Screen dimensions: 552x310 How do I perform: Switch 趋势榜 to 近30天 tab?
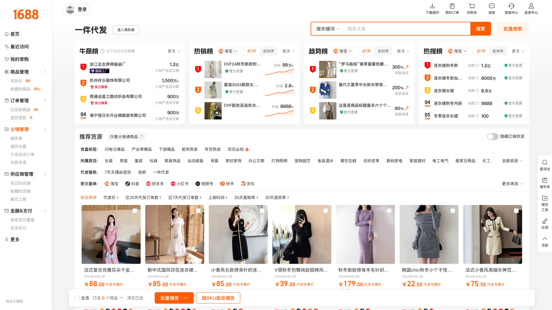[383, 51]
